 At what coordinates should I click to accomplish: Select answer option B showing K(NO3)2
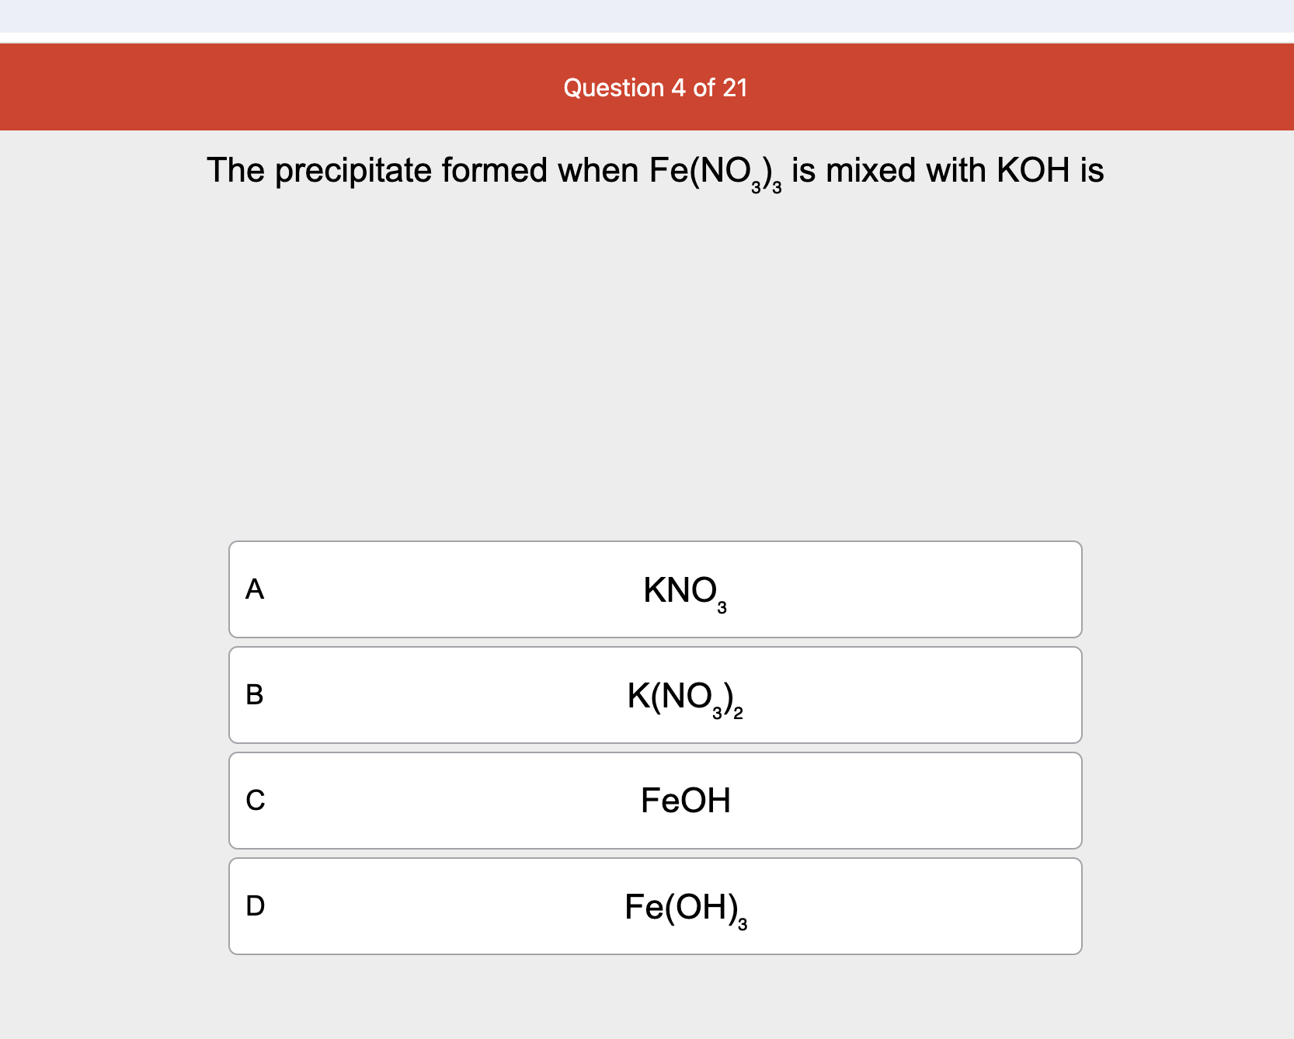pyautogui.click(x=655, y=695)
